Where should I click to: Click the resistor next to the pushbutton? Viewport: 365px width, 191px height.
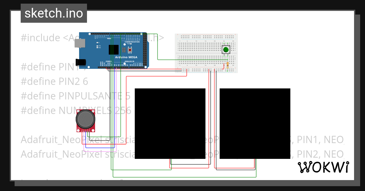[228, 65]
